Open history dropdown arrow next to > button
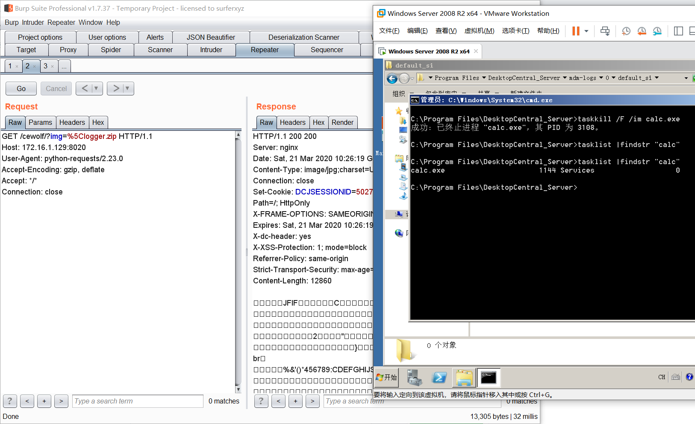This screenshot has width=695, height=424. 127,88
